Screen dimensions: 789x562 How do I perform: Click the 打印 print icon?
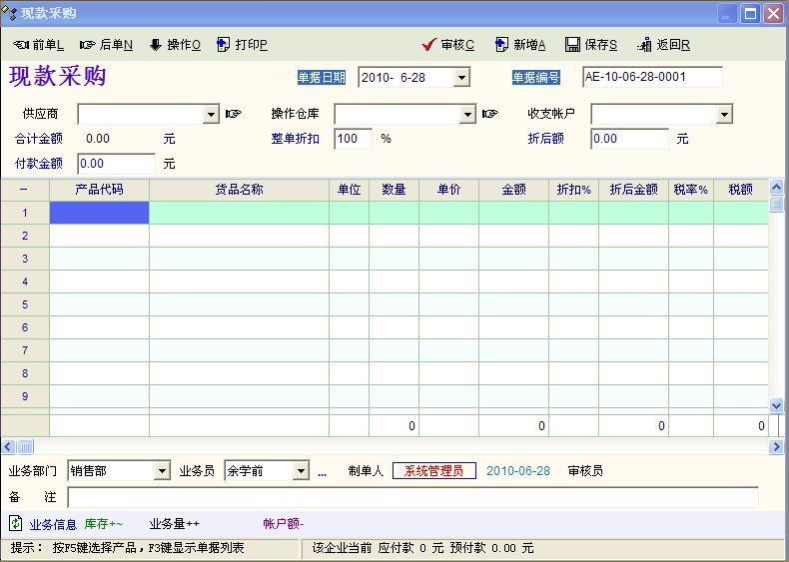click(224, 45)
